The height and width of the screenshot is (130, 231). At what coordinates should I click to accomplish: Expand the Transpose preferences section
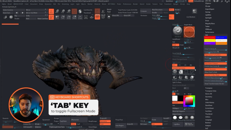pyautogui.click(x=209, y=88)
